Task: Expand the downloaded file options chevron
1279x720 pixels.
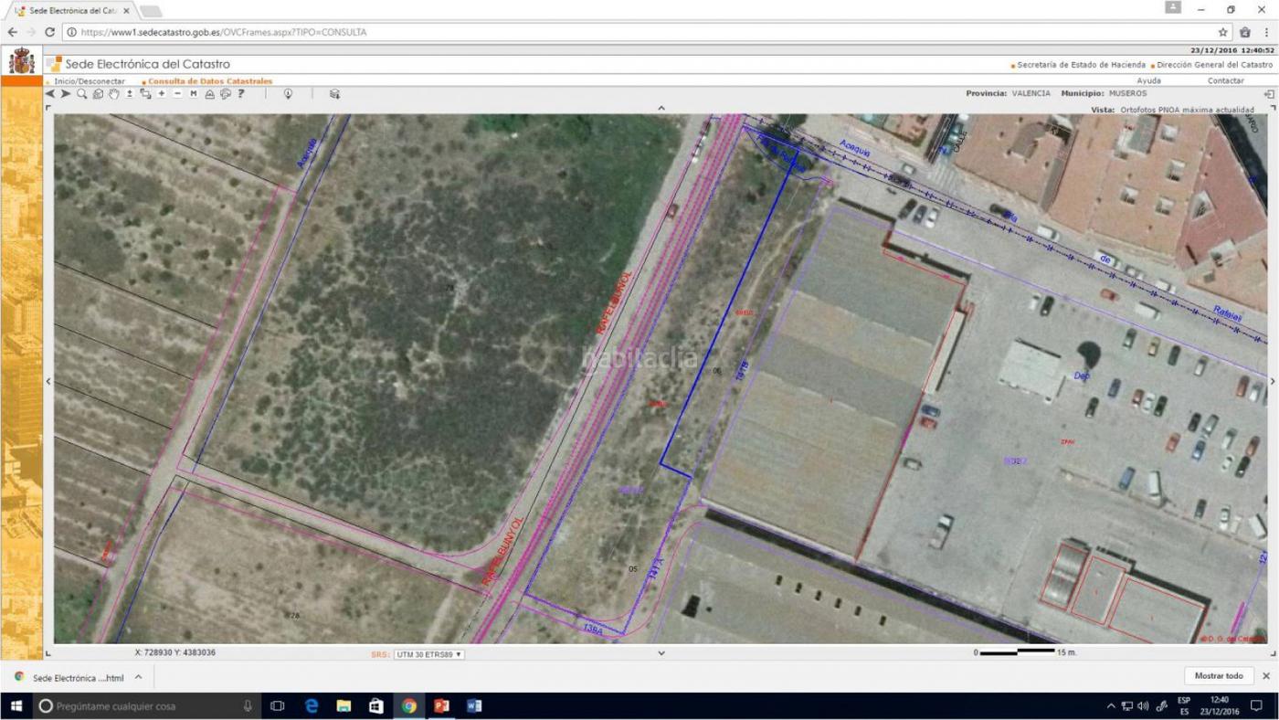Action: coord(138,677)
